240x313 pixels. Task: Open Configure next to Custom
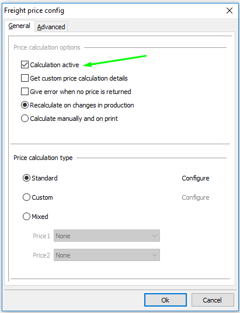[x=196, y=197]
